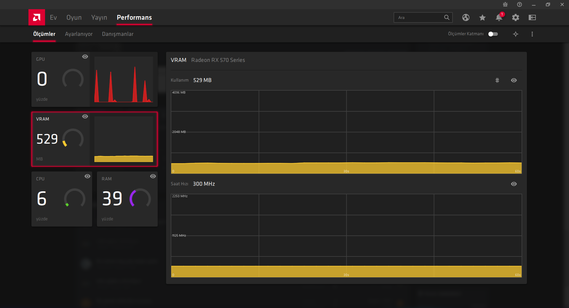Switch to the Ev tab
Screen dimensions: 569x308
point(53,17)
